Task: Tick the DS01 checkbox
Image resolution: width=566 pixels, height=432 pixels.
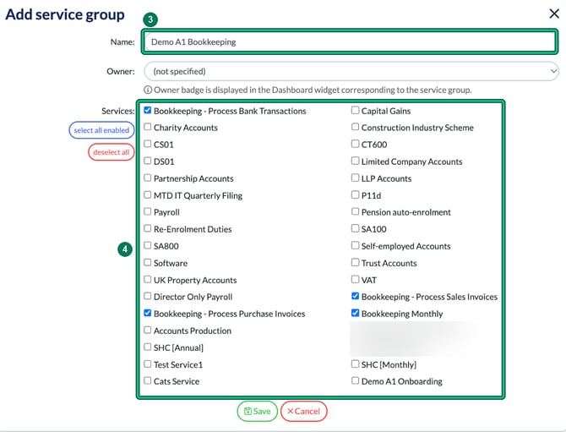Action: click(x=147, y=161)
